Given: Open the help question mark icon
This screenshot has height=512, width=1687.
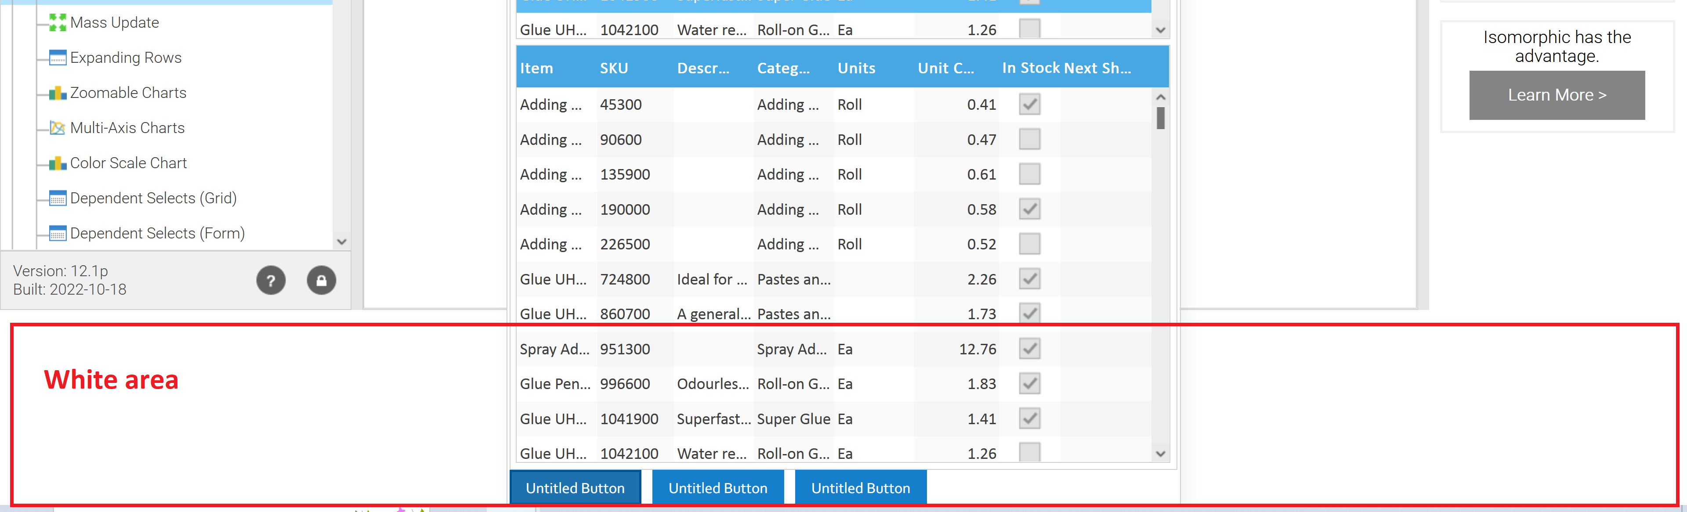Looking at the screenshot, I should pos(271,280).
